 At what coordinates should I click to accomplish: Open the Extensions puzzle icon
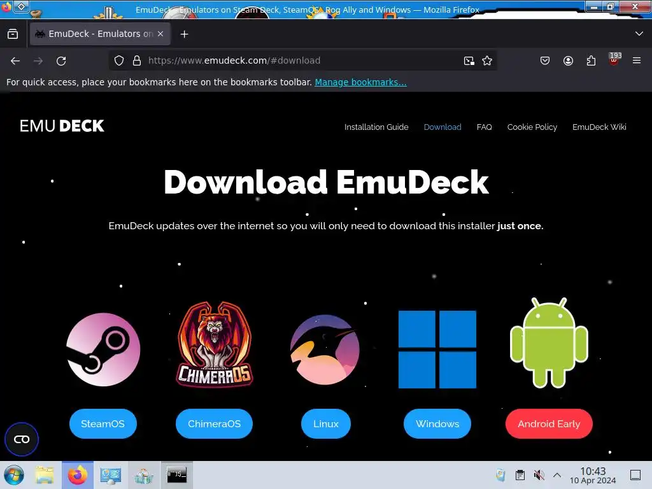(x=591, y=60)
